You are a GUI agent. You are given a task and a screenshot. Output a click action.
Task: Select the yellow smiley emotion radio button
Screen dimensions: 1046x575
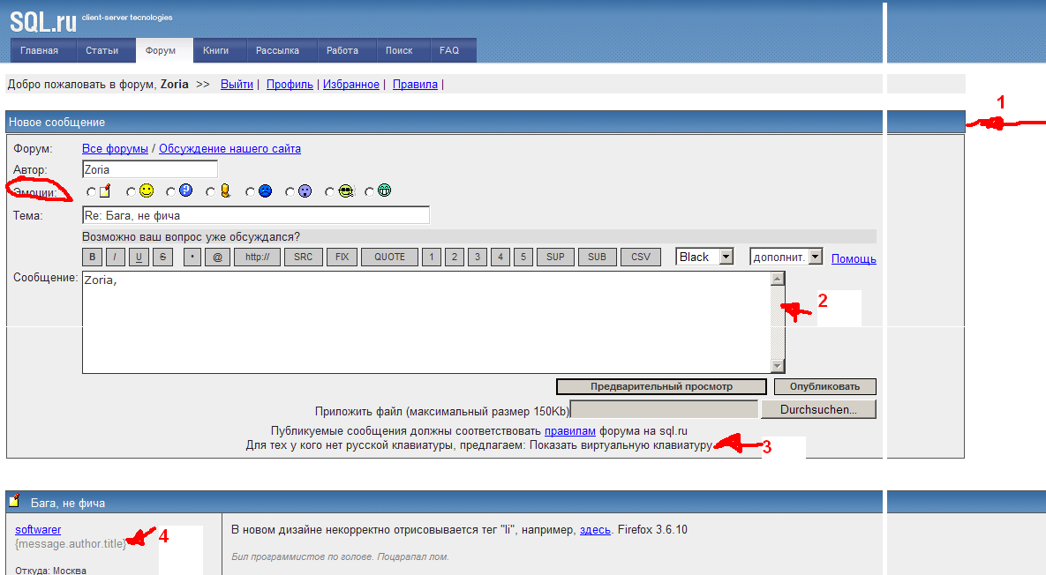click(132, 191)
